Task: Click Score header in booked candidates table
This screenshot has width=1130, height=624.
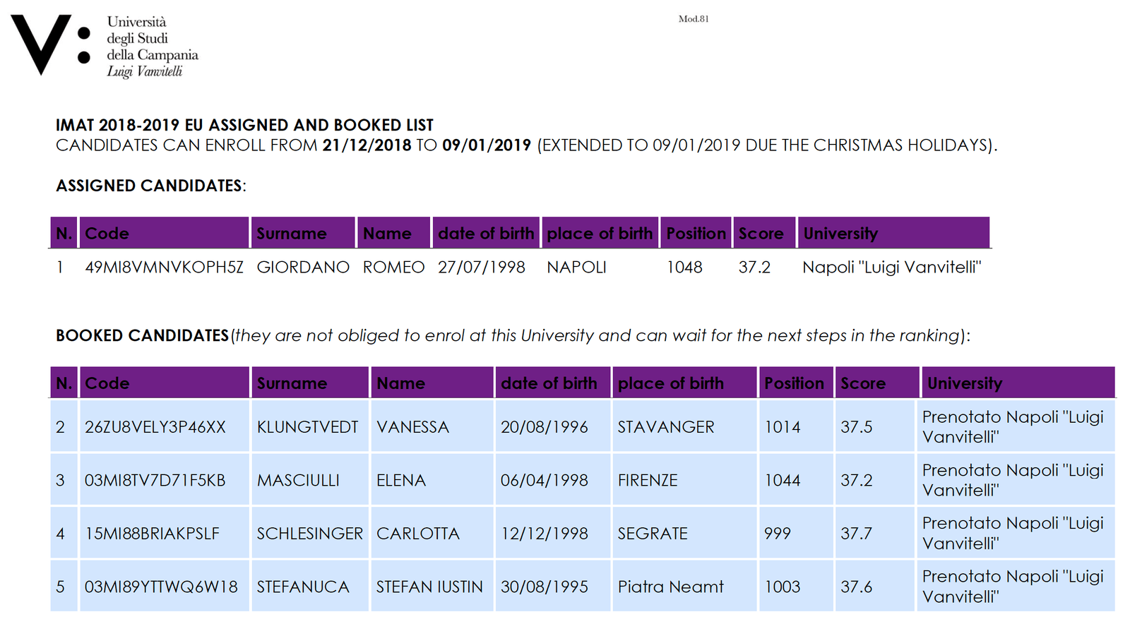Action: click(x=862, y=383)
